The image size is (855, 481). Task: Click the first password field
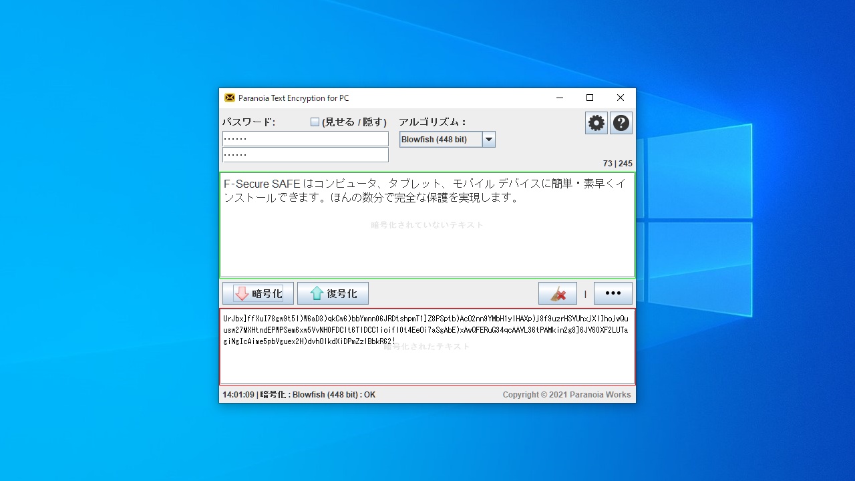[x=305, y=138]
